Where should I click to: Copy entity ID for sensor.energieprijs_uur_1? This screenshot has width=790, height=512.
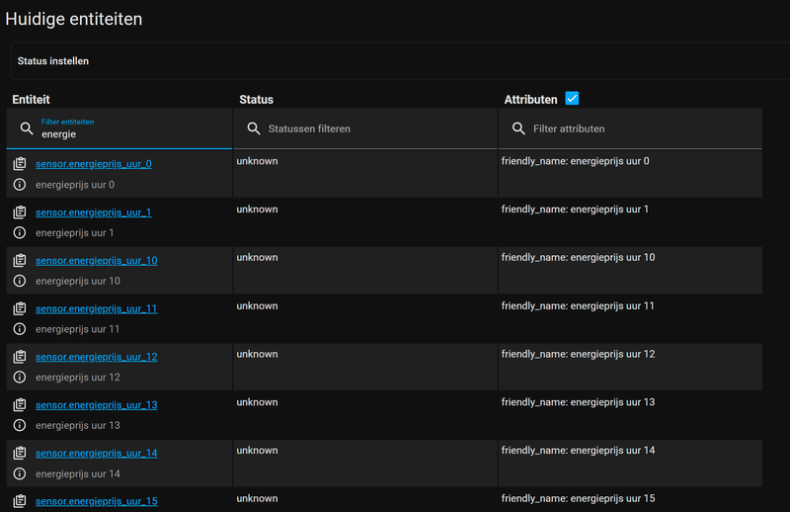[x=20, y=213]
